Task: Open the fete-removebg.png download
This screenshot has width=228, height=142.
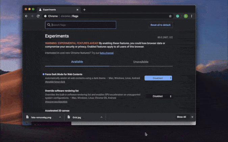Action: tap(41, 117)
